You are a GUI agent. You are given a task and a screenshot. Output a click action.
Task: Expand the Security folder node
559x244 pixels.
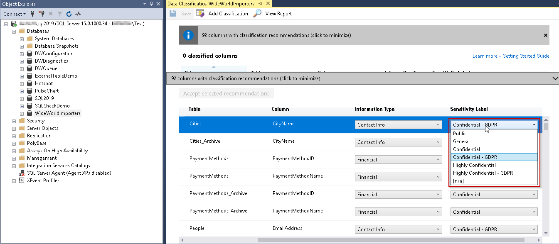pyautogui.click(x=14, y=121)
